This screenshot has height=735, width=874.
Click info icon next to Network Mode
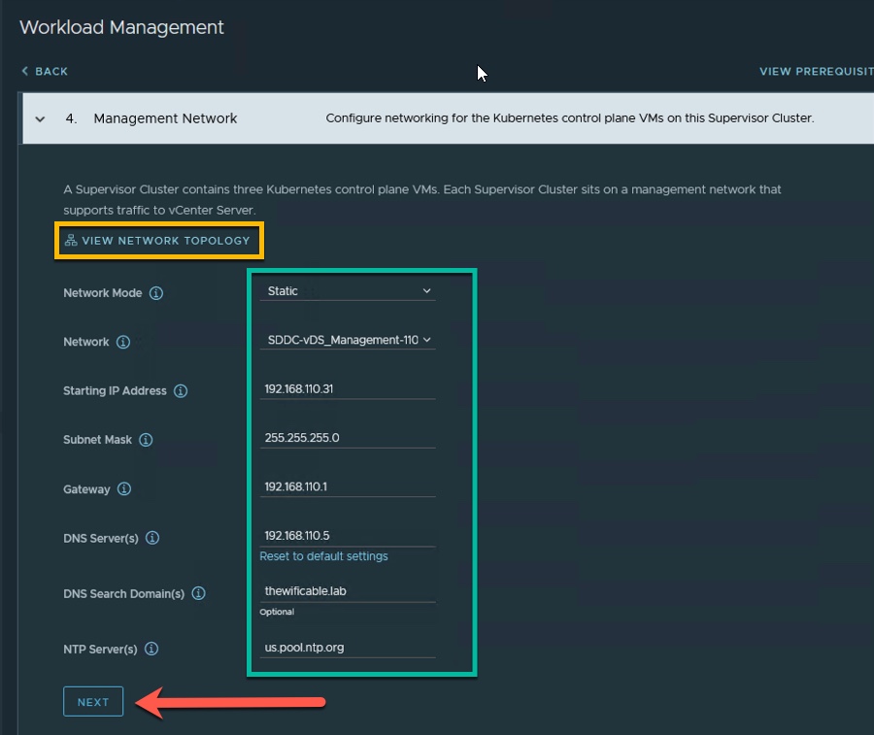tap(156, 293)
